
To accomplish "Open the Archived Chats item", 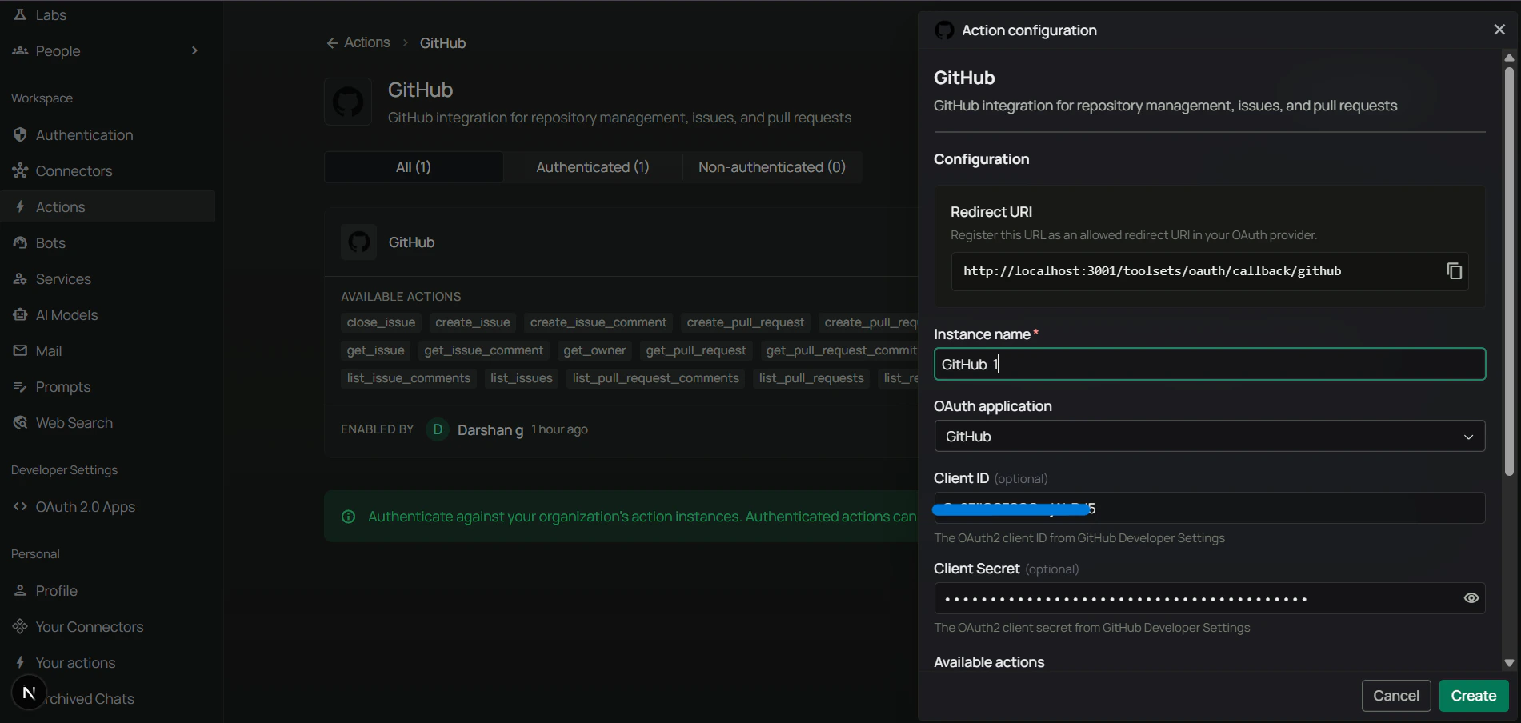I will pyautogui.click(x=90, y=699).
